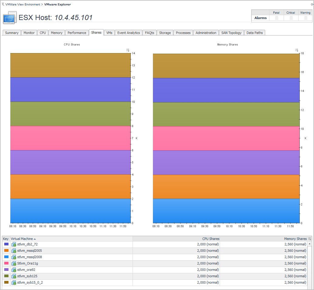Click the purple key swatch for stlvm_ora92

(x=6, y=270)
